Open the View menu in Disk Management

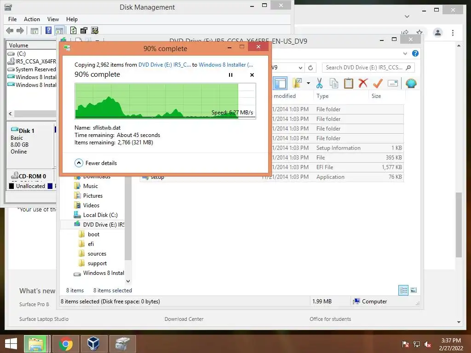point(53,19)
